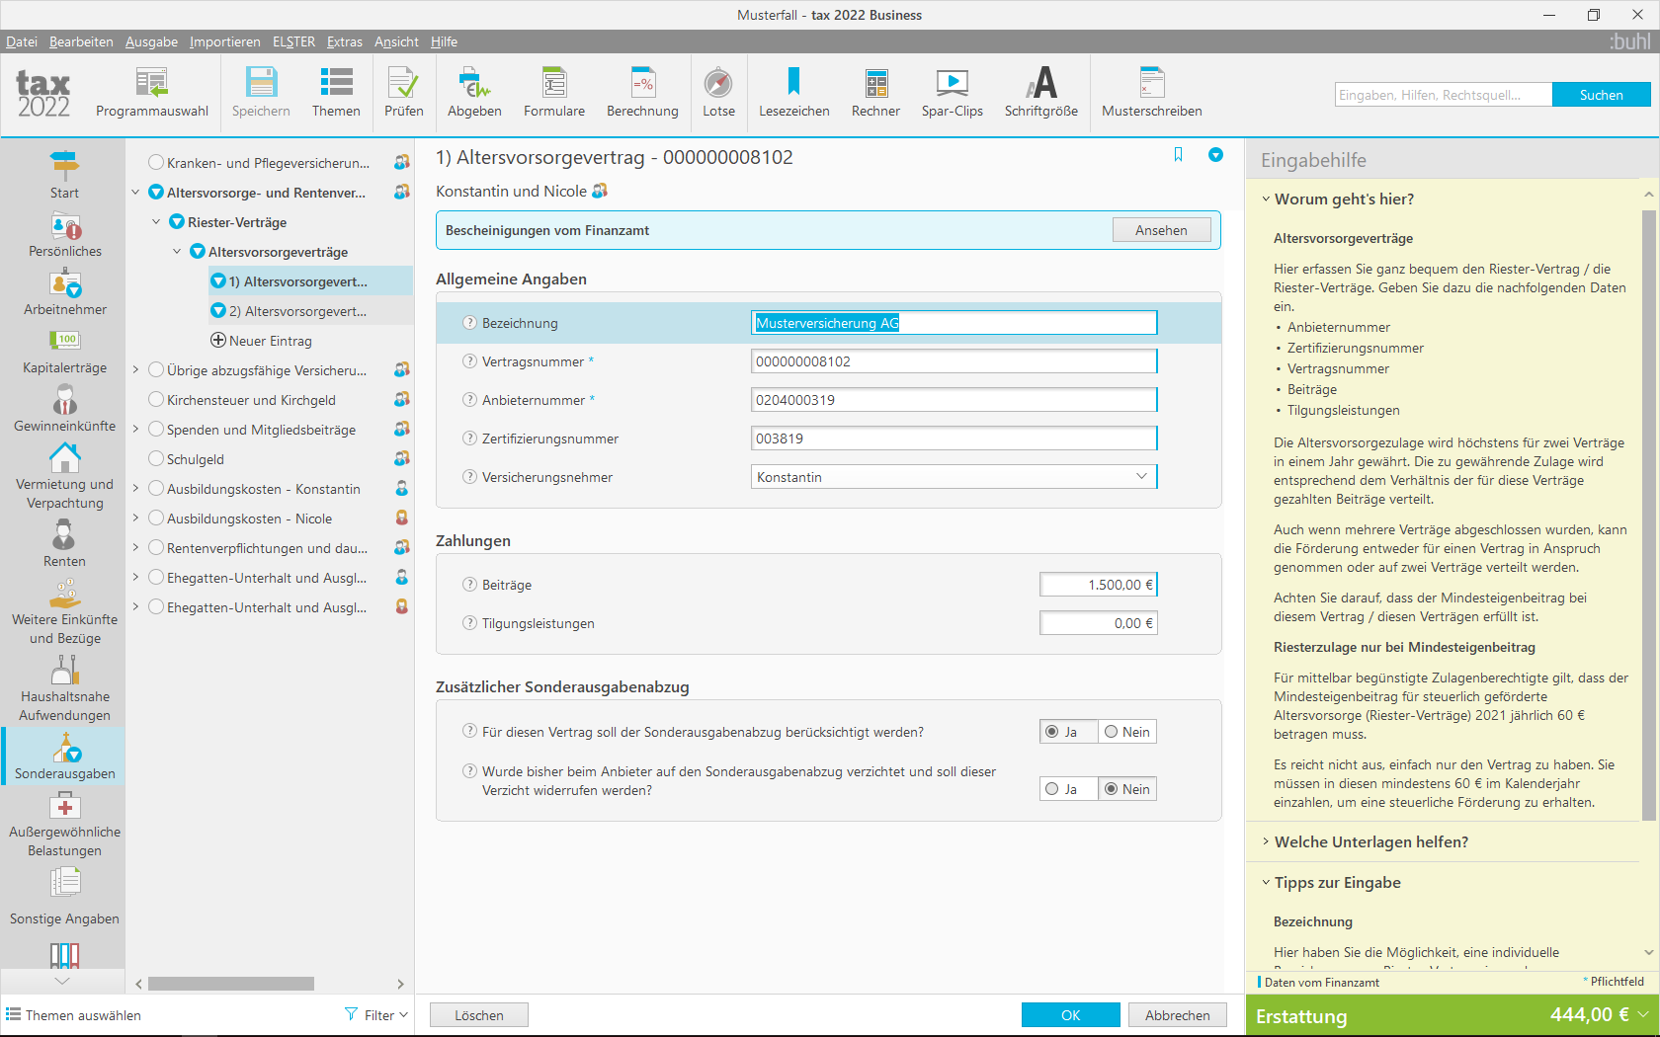The image size is (1660, 1037).
Task: Click the Ansehen button
Action: click(1161, 230)
